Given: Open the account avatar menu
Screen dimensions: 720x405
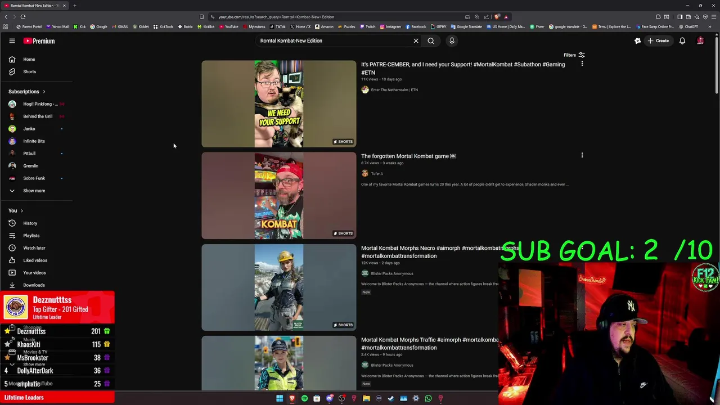Looking at the screenshot, I should pyautogui.click(x=700, y=41).
